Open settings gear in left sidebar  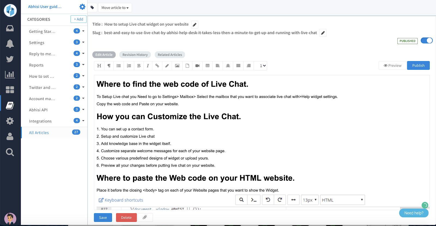pos(10,121)
